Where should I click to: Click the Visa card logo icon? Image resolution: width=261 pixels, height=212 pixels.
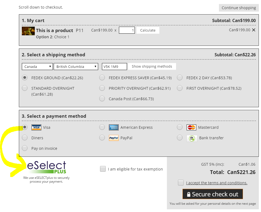[x=36, y=127]
